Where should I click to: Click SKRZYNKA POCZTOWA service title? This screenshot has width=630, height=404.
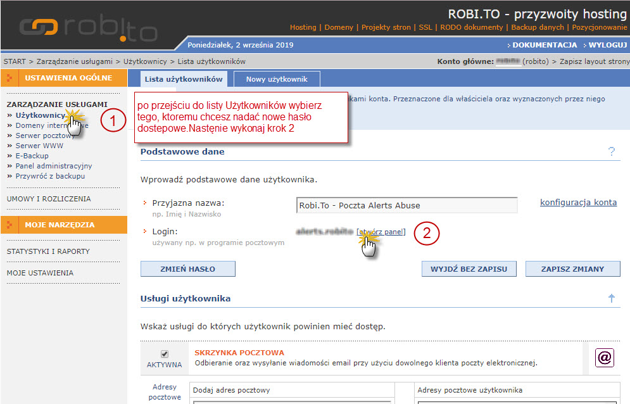[x=239, y=353]
